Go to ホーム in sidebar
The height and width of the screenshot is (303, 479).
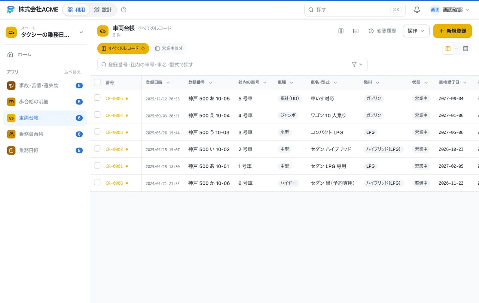[x=45, y=54]
